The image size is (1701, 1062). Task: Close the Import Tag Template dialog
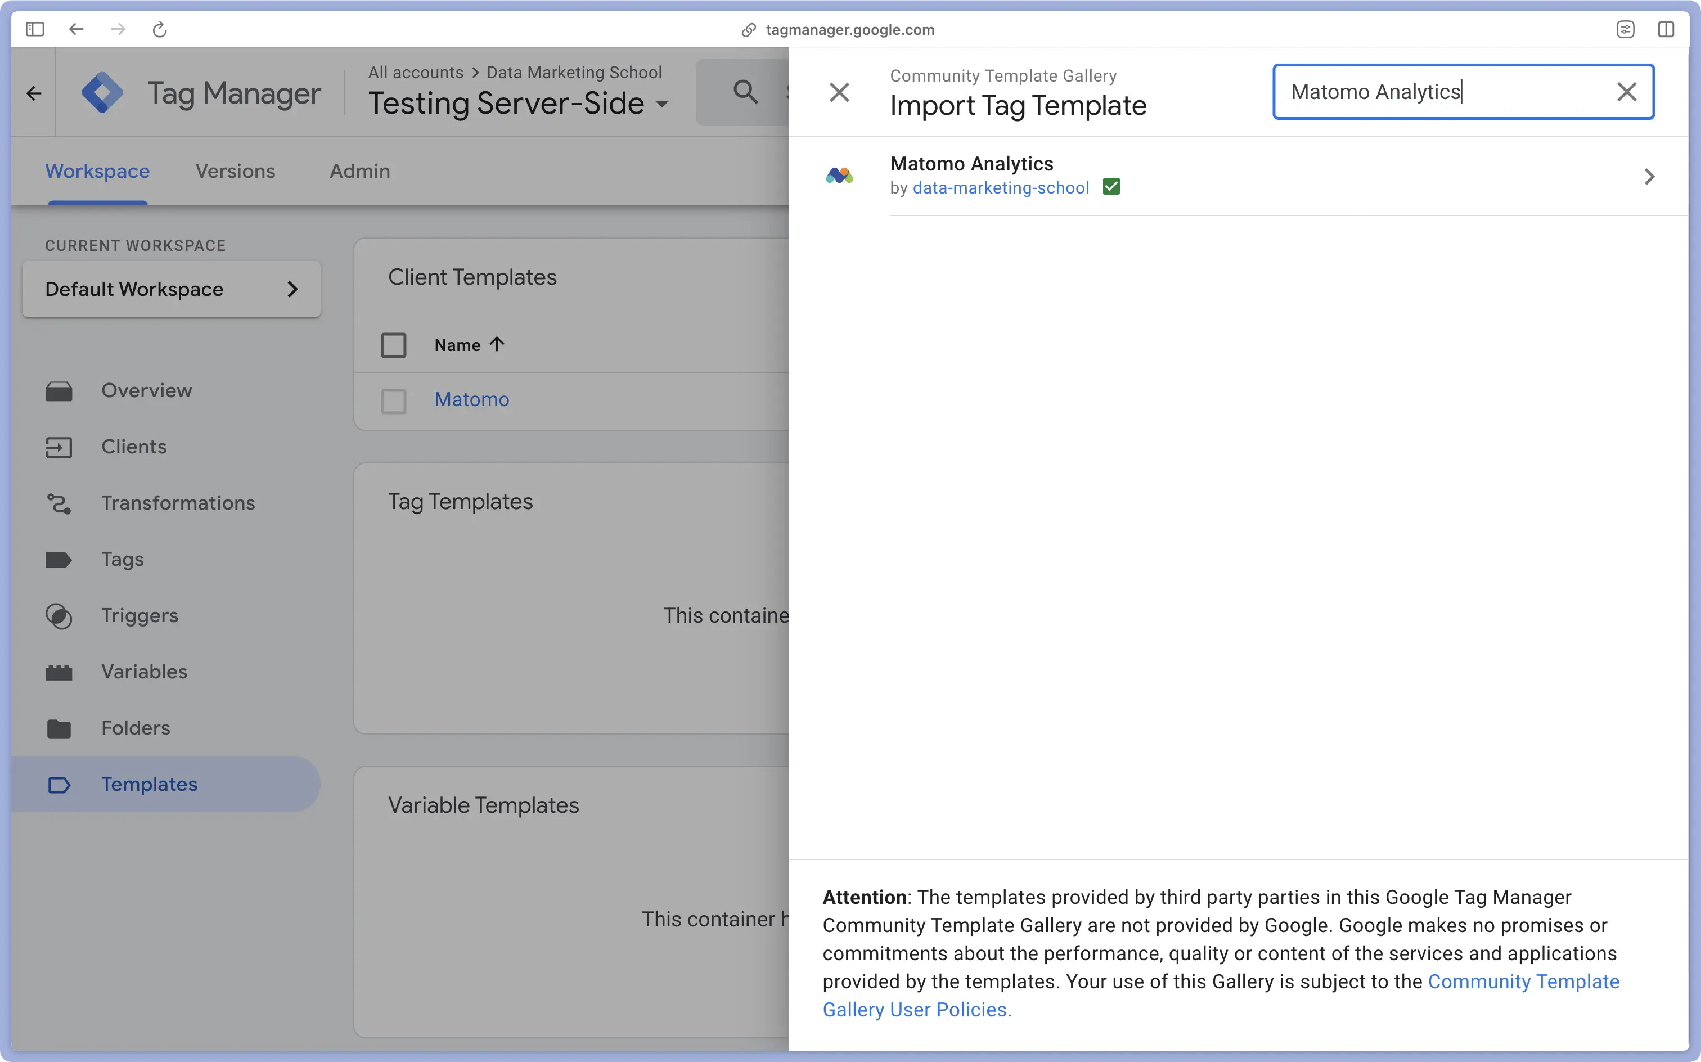pyautogui.click(x=839, y=92)
